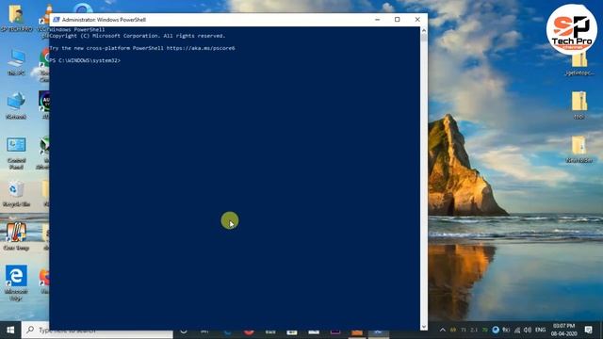Select the Recycle Bin desktop icon
This screenshot has width=603, height=339.
pos(16,194)
